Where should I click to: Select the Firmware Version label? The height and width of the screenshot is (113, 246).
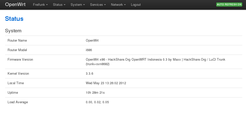tap(20, 60)
